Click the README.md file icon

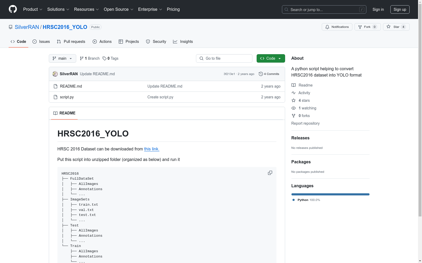coord(55,86)
